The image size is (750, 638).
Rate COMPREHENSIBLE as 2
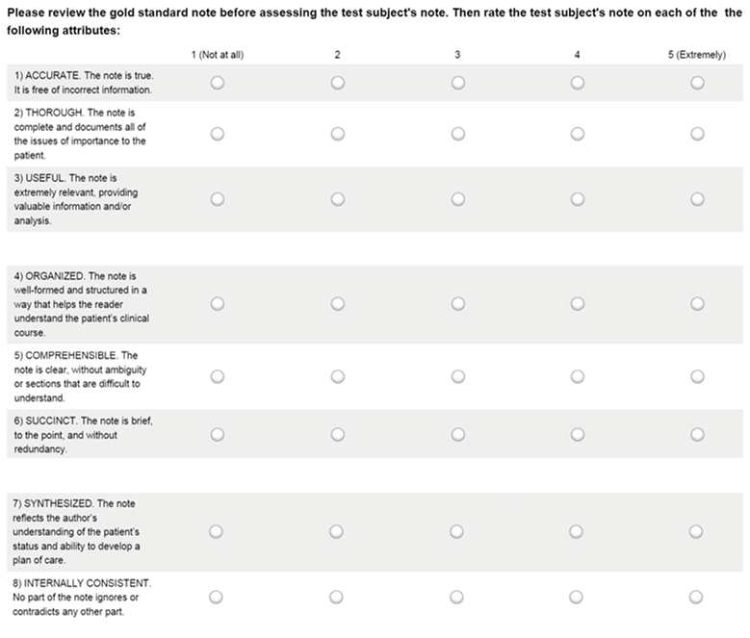[337, 376]
